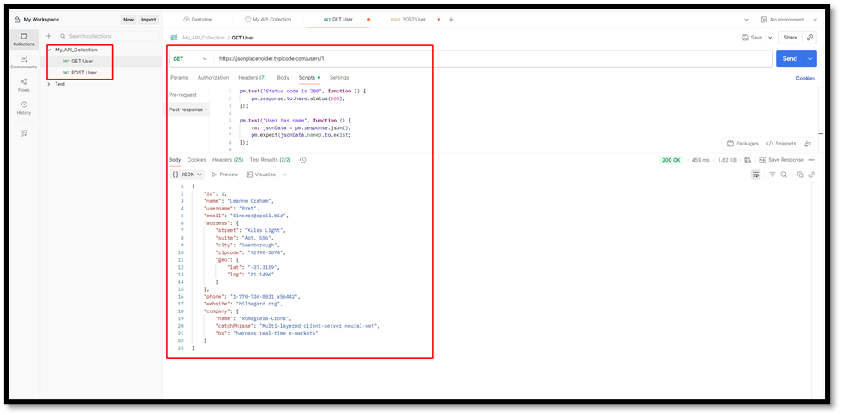The image size is (841, 415).
Task: Filter the JSON response body
Action: click(x=772, y=175)
